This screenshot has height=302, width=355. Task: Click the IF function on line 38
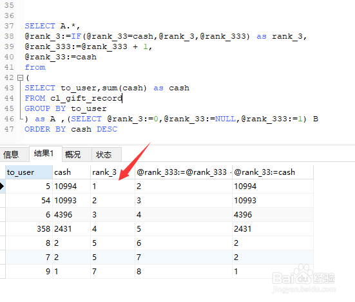(x=76, y=36)
